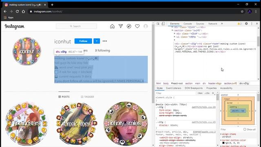The width and height of the screenshot is (261, 147).
Task: Select header in the DOM breadcrumb
Action: [x=215, y=83]
